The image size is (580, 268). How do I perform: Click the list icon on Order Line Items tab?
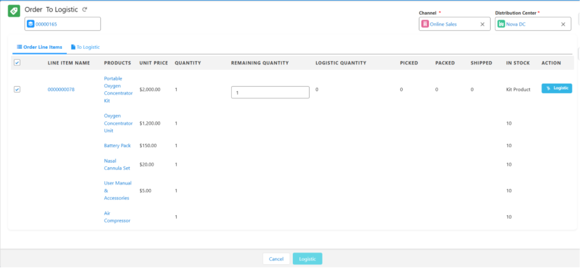pos(19,47)
